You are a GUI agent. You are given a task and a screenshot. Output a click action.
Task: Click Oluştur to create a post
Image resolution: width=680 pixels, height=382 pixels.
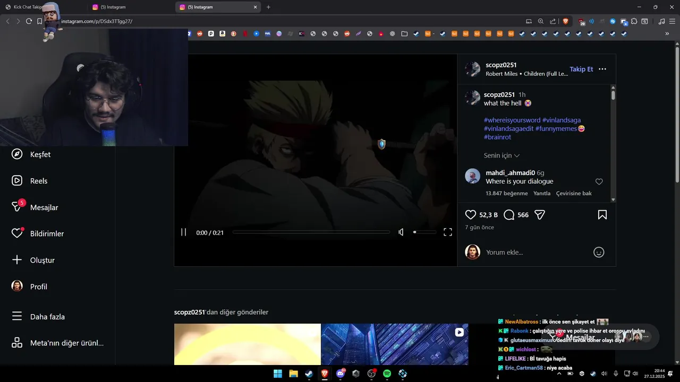click(33, 260)
